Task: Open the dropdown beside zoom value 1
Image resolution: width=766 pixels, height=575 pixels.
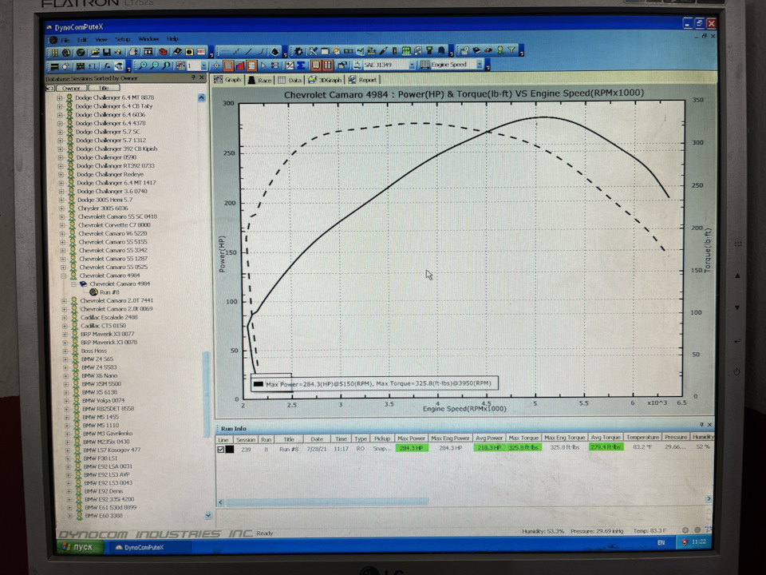Action: tap(203, 65)
